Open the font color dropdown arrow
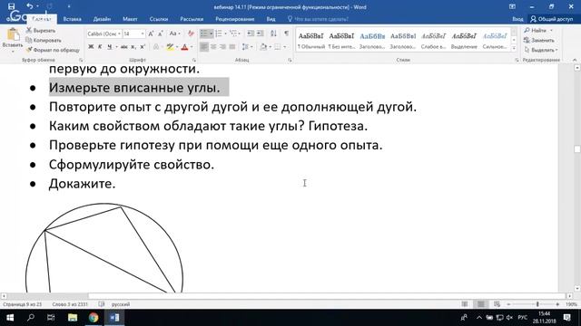The height and width of the screenshot is (326, 581). [x=192, y=47]
